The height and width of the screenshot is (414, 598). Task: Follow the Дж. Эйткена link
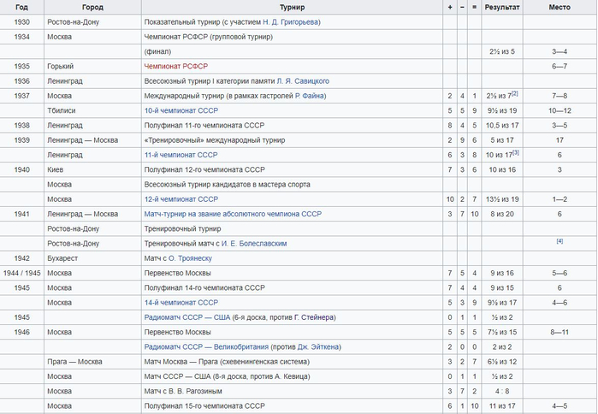(318, 347)
